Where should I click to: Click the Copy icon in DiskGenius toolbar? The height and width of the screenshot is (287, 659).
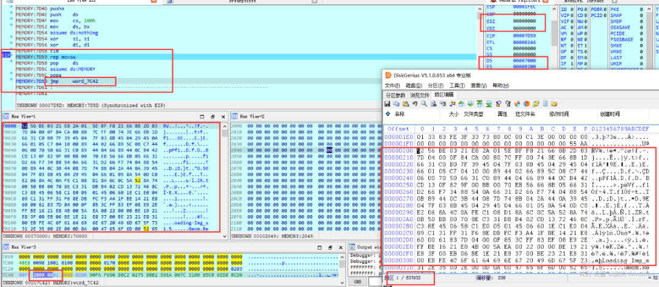click(397, 104)
